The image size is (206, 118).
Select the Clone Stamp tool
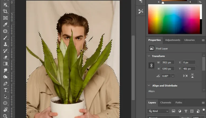(x=5, y=44)
